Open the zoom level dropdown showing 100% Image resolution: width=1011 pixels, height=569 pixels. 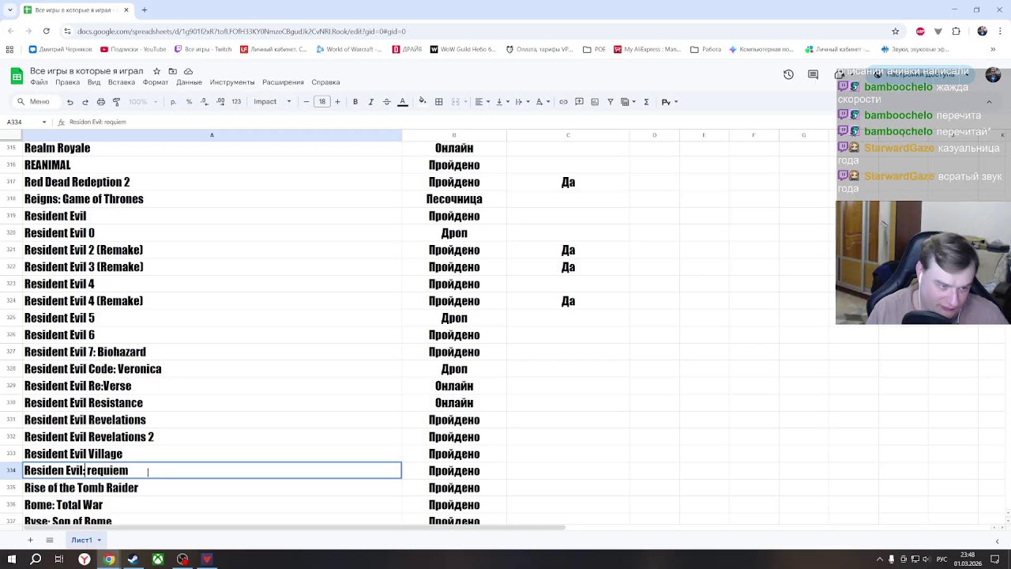coord(143,102)
